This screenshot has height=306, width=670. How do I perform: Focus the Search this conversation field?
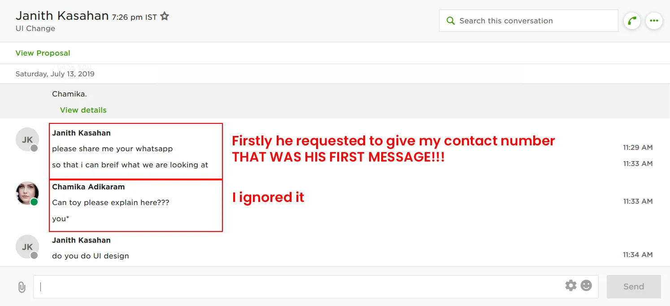[x=534, y=21]
